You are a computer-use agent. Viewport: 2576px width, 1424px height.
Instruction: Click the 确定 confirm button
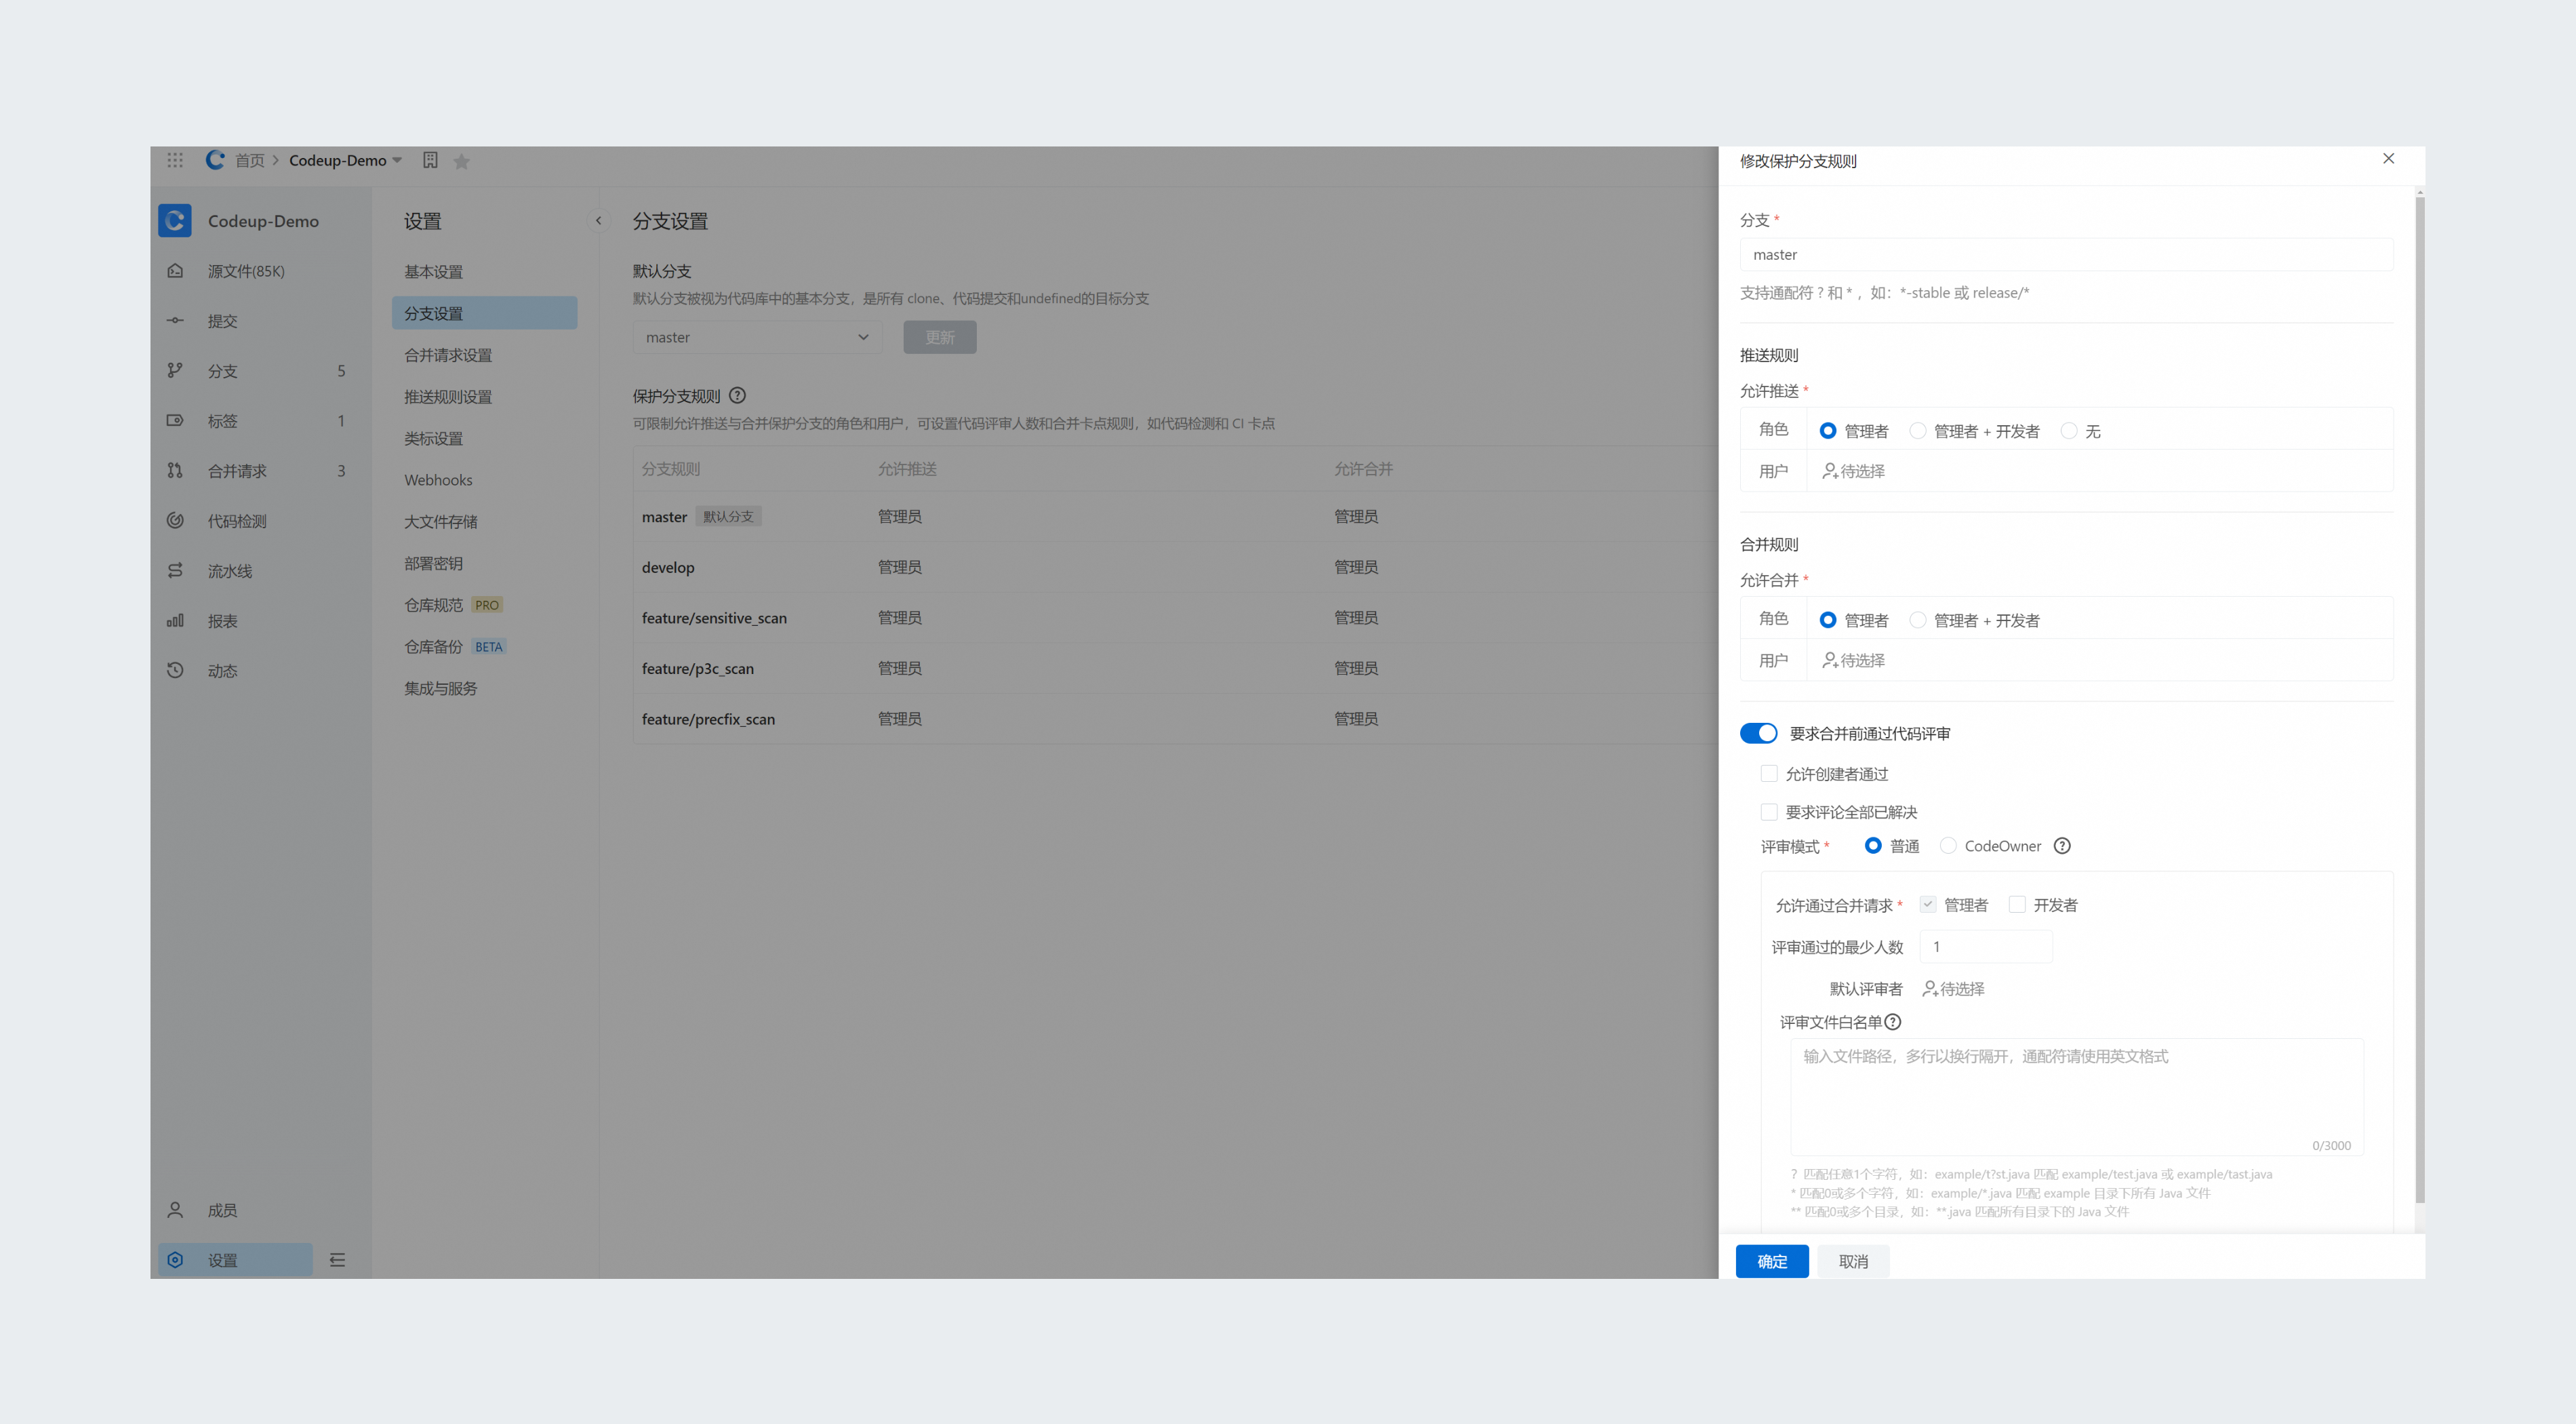[x=1772, y=1261]
